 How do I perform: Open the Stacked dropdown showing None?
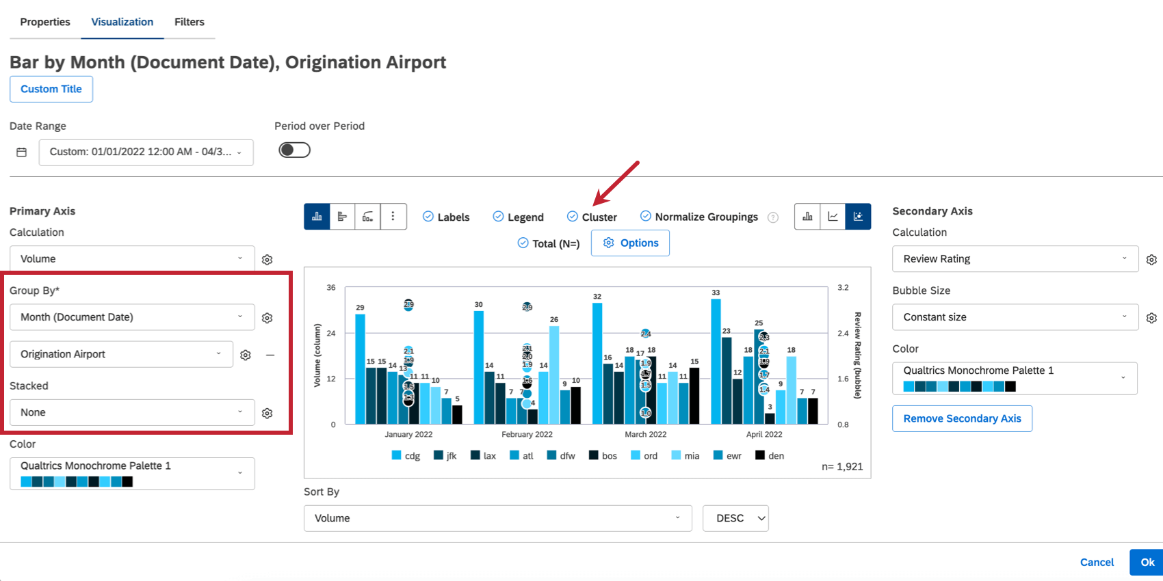pos(131,412)
